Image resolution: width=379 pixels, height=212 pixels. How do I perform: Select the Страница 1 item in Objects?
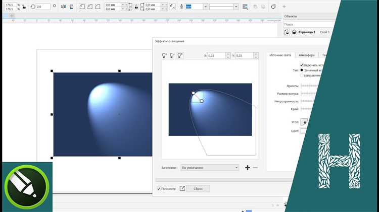pos(307,32)
